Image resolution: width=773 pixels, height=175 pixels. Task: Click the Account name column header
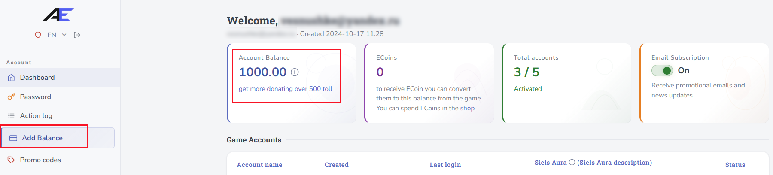(x=259, y=165)
